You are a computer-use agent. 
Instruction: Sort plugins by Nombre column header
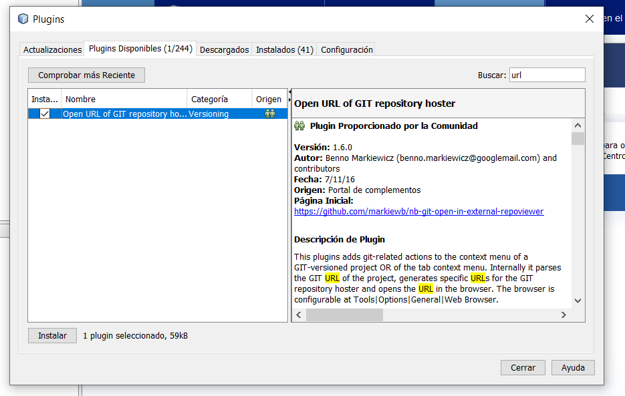point(124,99)
